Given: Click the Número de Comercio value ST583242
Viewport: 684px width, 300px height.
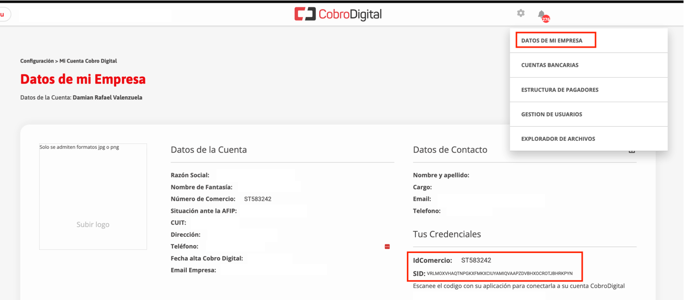Looking at the screenshot, I should point(258,199).
